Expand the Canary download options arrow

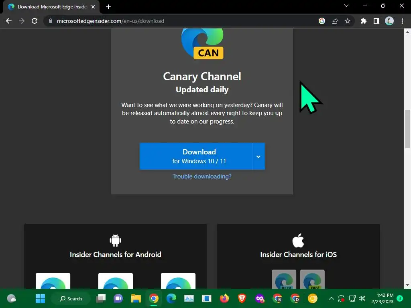tap(259, 156)
